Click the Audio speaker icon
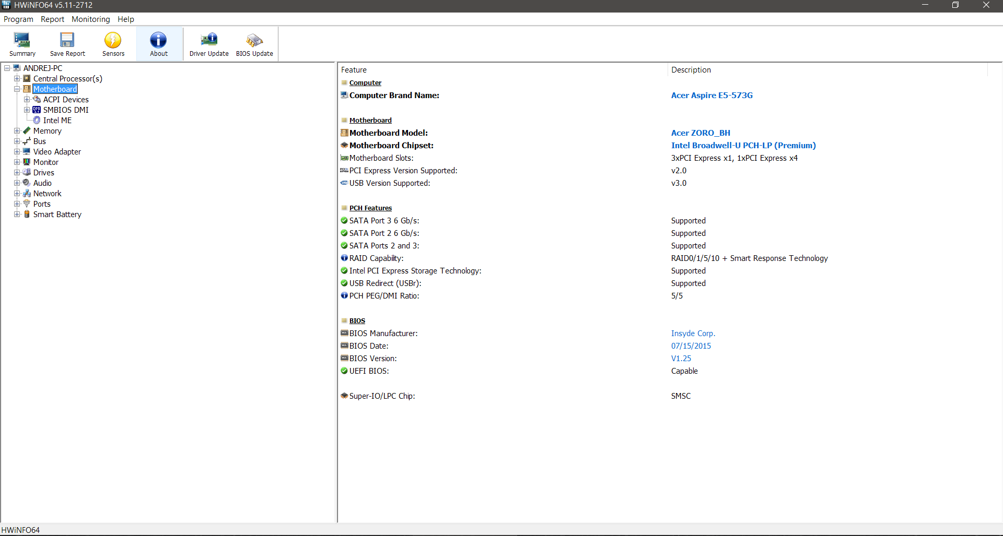This screenshot has height=536, width=1003. (x=27, y=183)
